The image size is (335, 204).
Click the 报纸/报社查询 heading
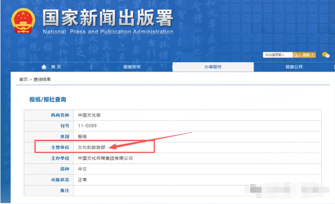[48, 100]
